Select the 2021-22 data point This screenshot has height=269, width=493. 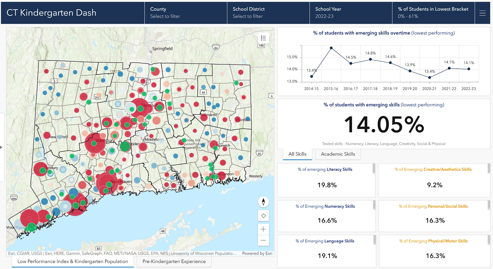pyautogui.click(x=449, y=68)
